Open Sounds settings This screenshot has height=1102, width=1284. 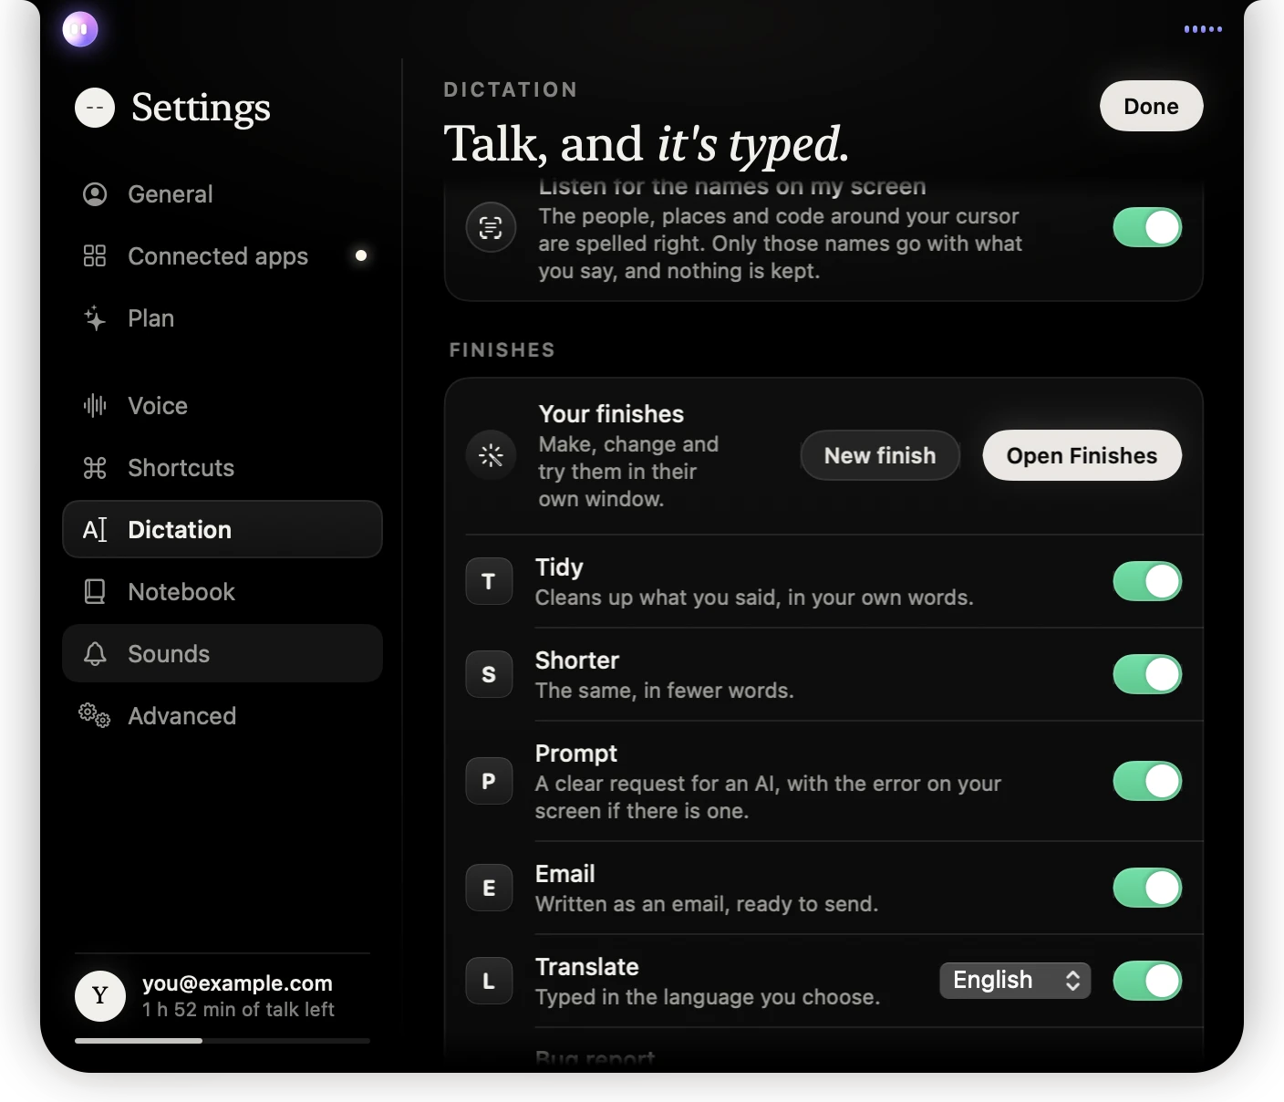pyautogui.click(x=223, y=653)
